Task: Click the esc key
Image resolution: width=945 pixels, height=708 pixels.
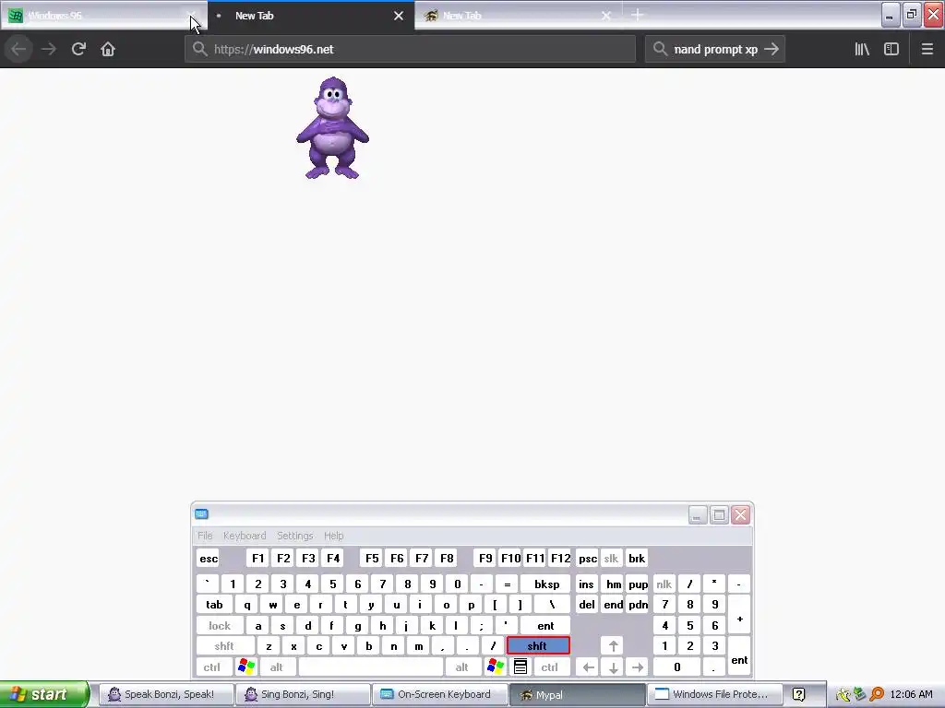Action: coord(209,558)
